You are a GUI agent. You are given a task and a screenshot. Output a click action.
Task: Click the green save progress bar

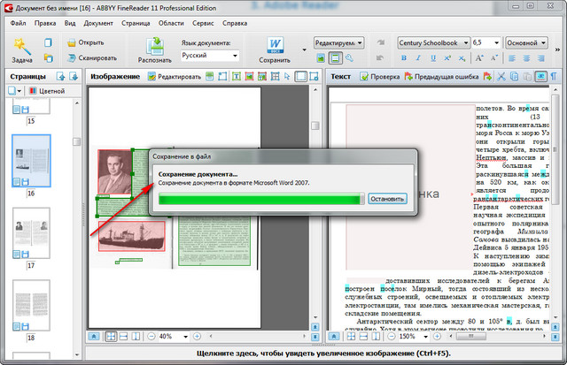pyautogui.click(x=261, y=199)
